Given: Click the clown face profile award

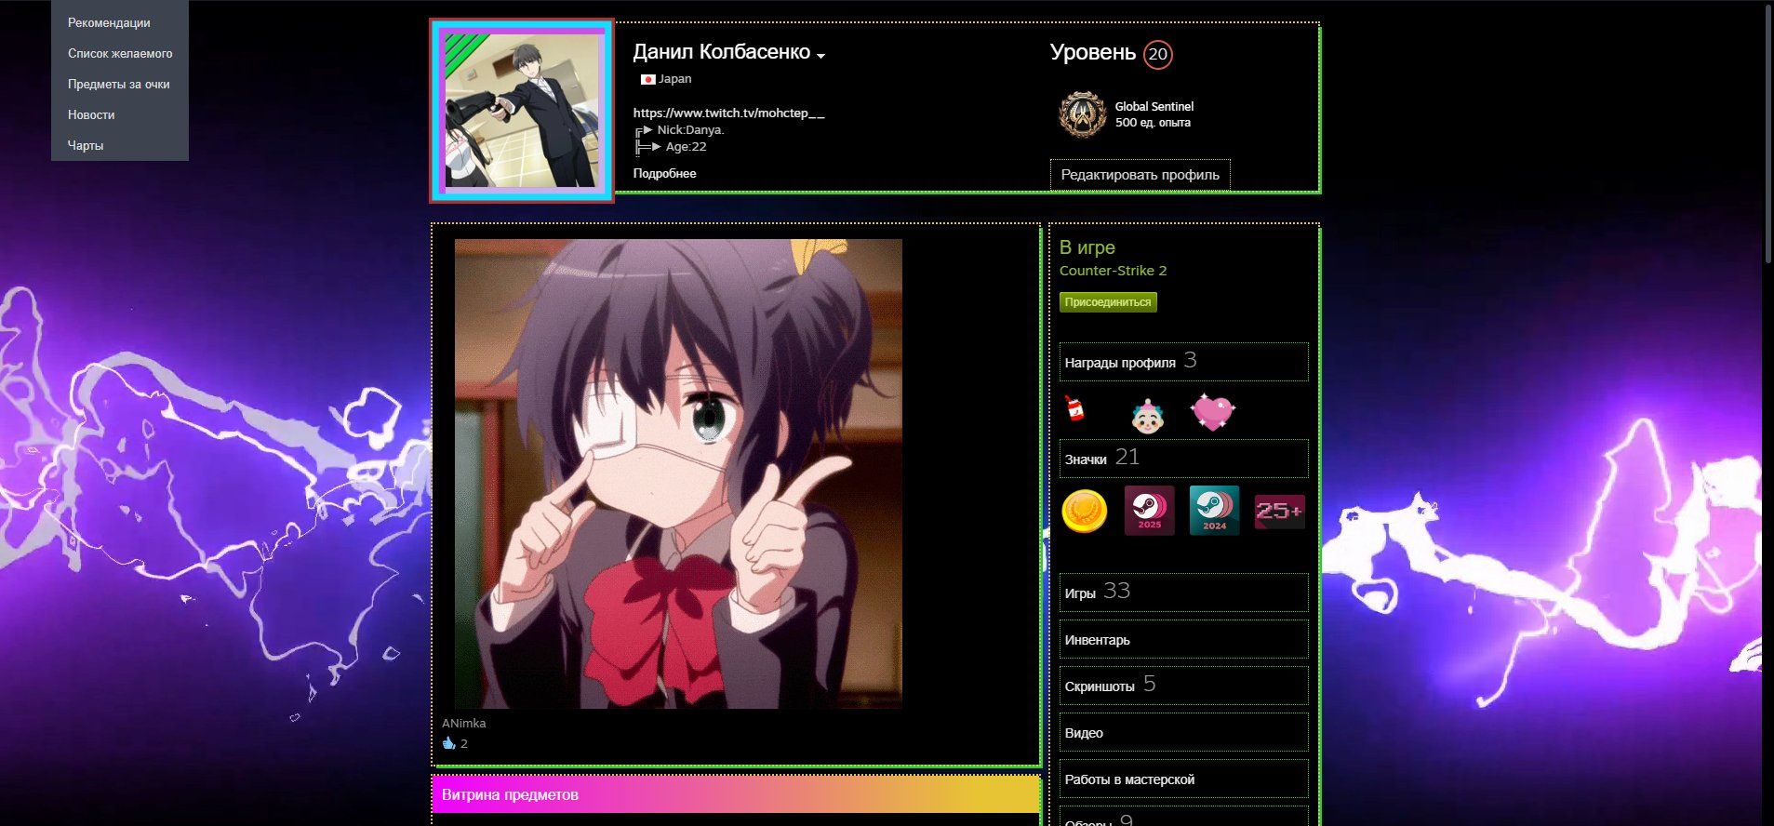Looking at the screenshot, I should [1147, 415].
